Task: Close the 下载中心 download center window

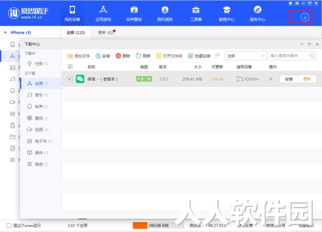Action: [x=317, y=44]
